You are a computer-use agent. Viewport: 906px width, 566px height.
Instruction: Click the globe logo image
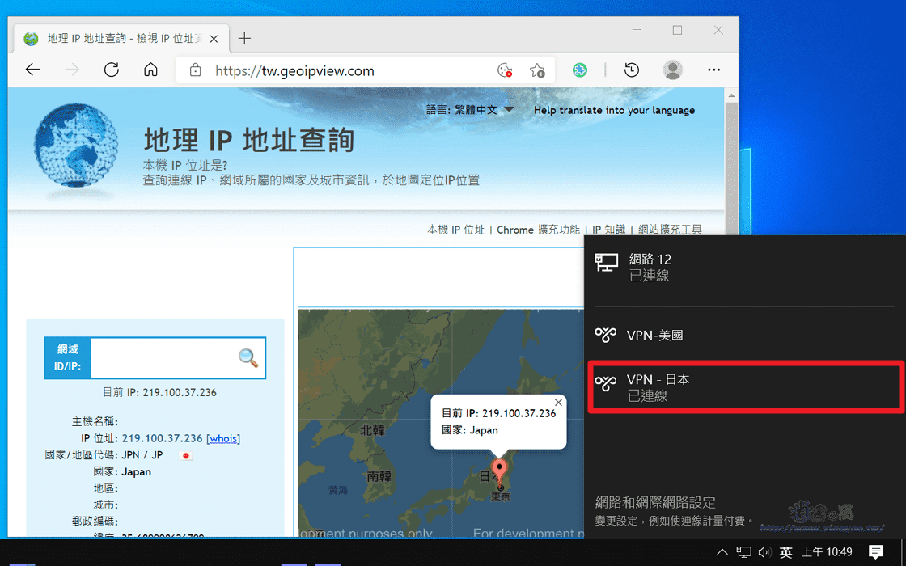76,147
